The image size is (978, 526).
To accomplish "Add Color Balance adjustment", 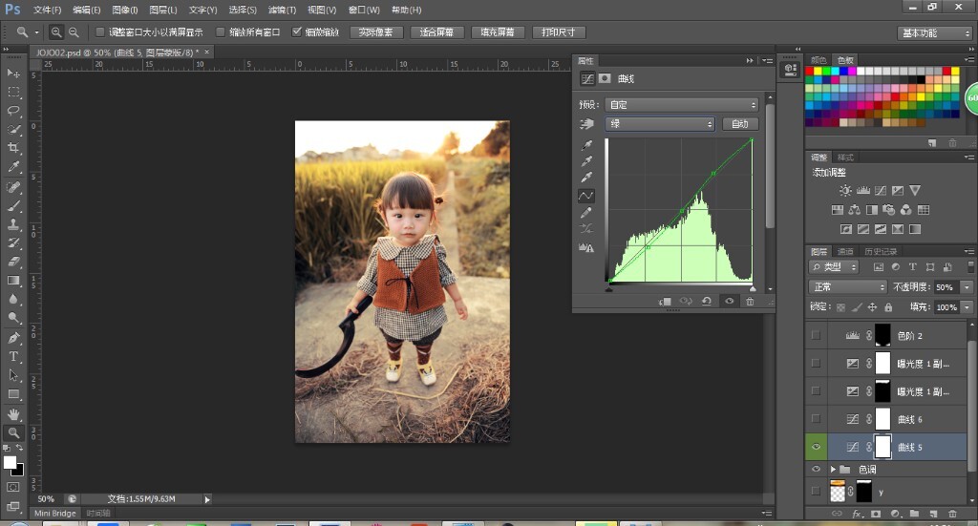I will pos(855,210).
